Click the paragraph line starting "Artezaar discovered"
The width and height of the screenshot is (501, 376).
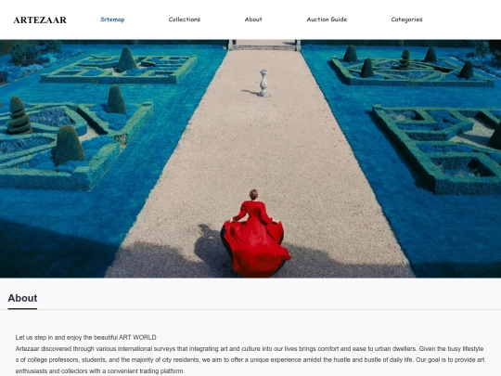pyautogui.click(x=250, y=348)
